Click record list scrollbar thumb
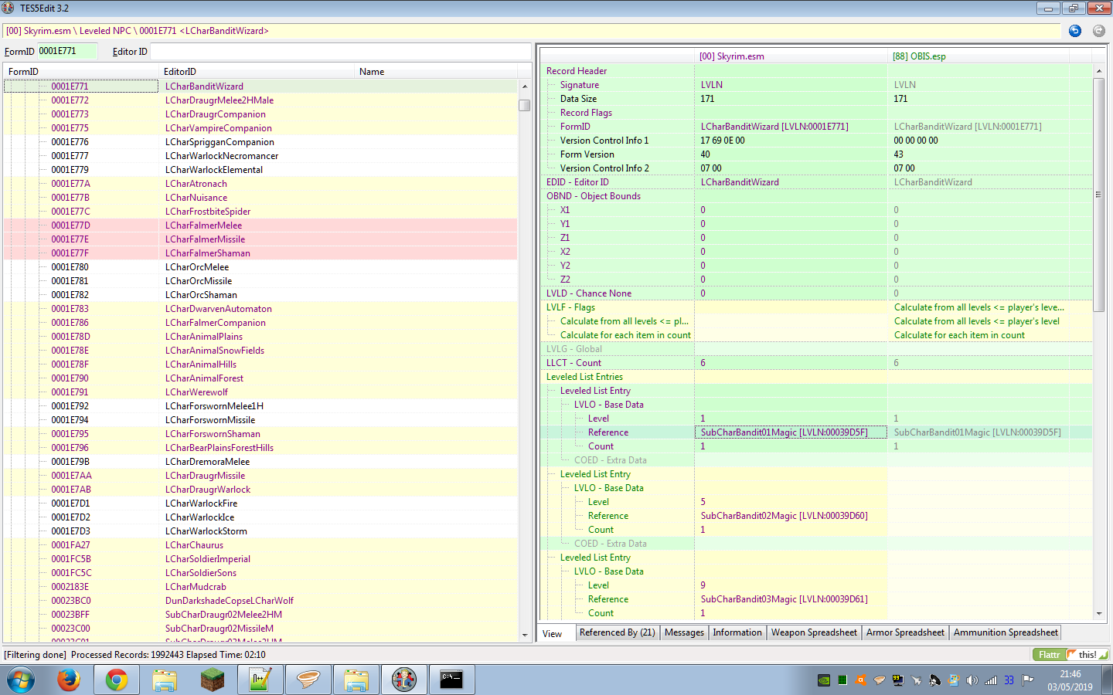Screen dimensions: 1113x695 click(525, 105)
